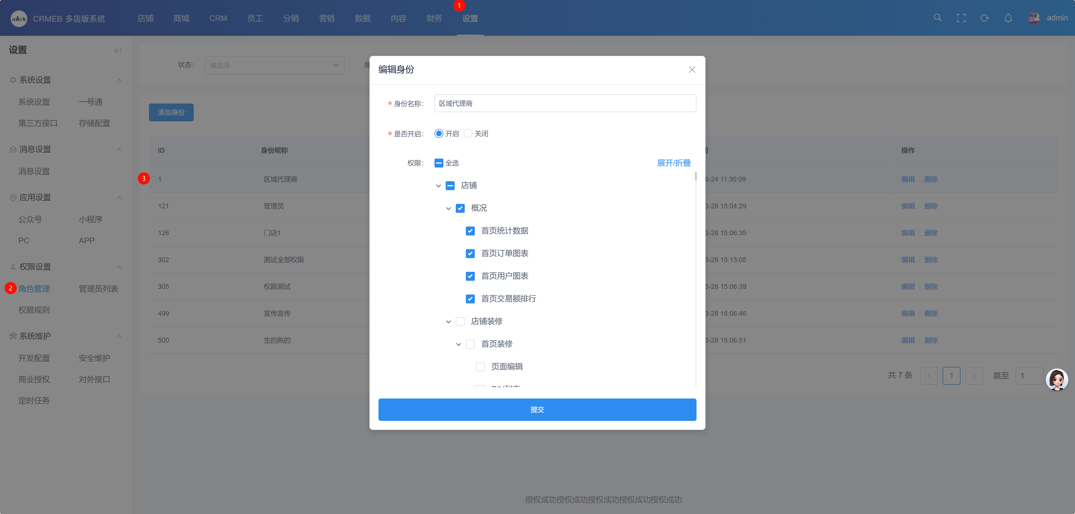Check the 店铺装修 checkbox
Viewport: 1075px width, 514px height.
point(460,321)
